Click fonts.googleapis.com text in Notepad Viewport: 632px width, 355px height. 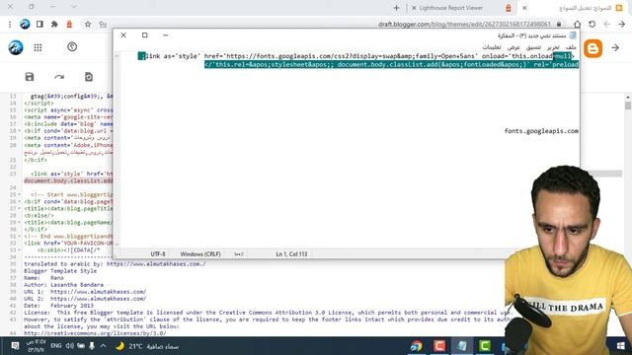click(541, 131)
